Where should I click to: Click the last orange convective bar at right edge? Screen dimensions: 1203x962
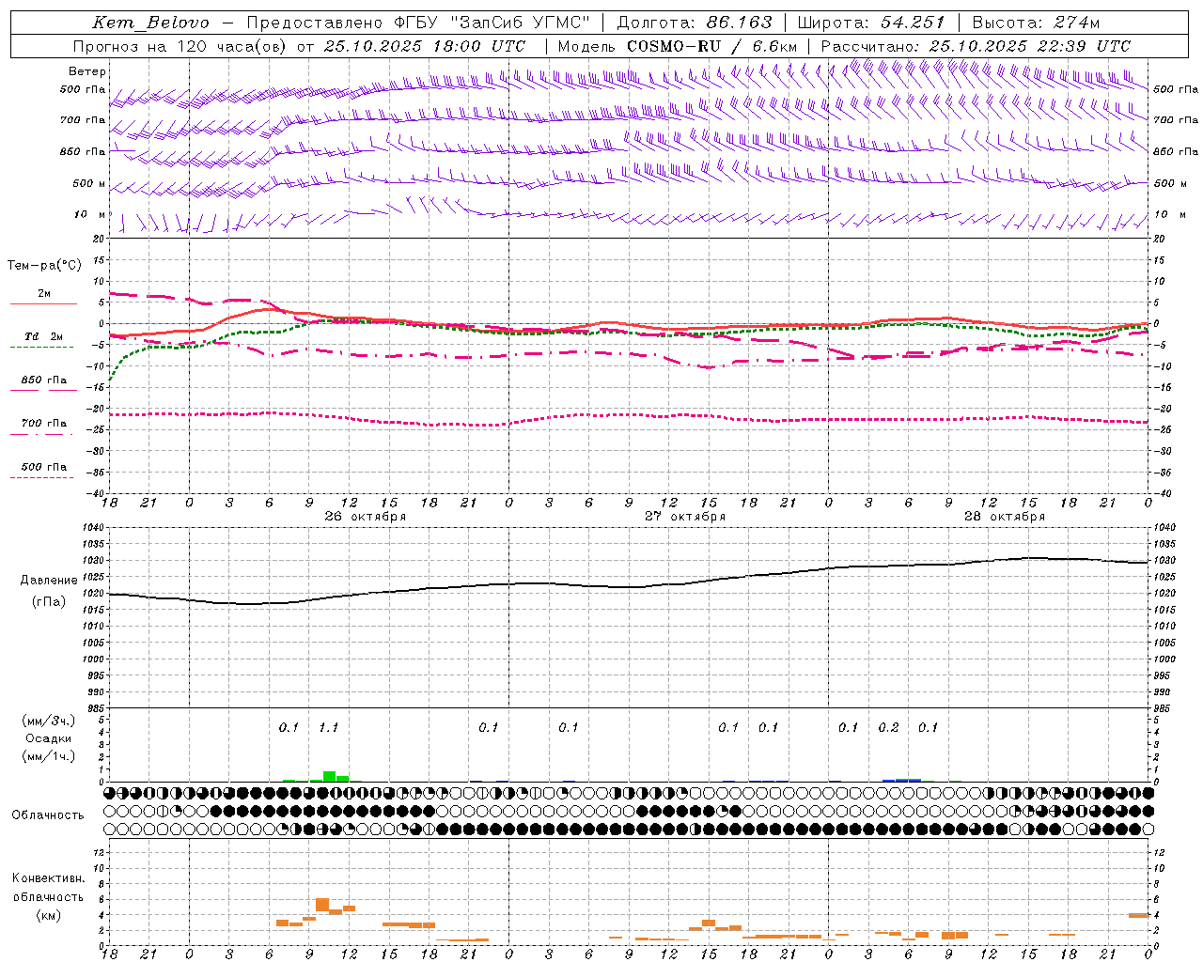[1138, 915]
